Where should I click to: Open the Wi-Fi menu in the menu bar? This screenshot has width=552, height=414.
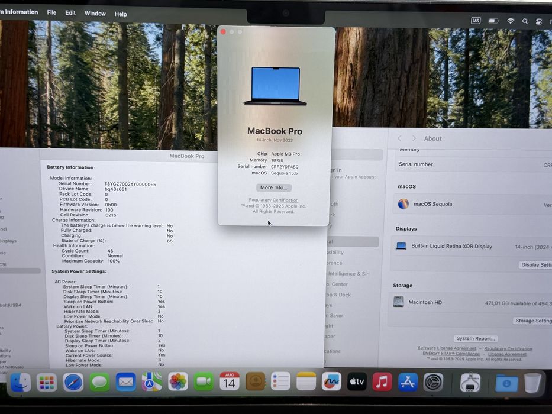coord(510,21)
